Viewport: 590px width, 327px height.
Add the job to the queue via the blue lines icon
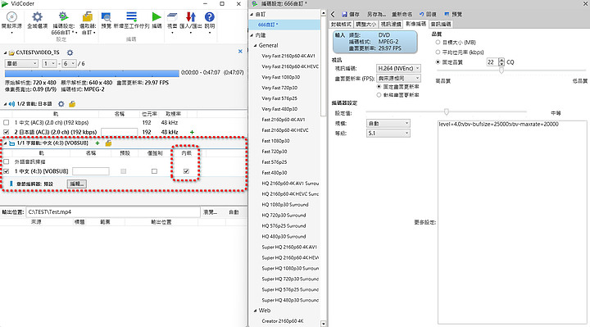click(131, 17)
